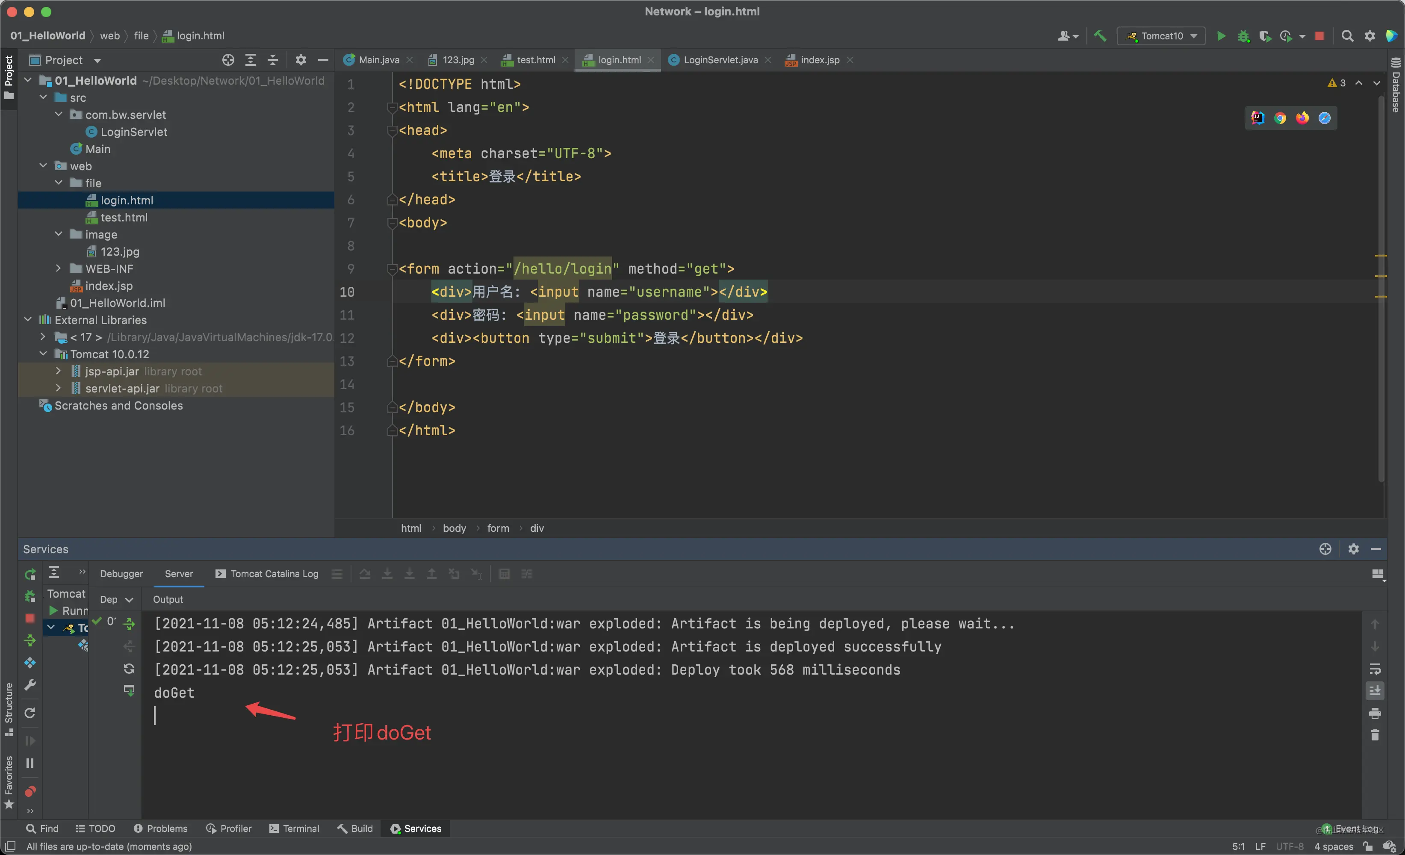The width and height of the screenshot is (1405, 855).
Task: Run with coverage shield icon
Action: pos(1265,36)
